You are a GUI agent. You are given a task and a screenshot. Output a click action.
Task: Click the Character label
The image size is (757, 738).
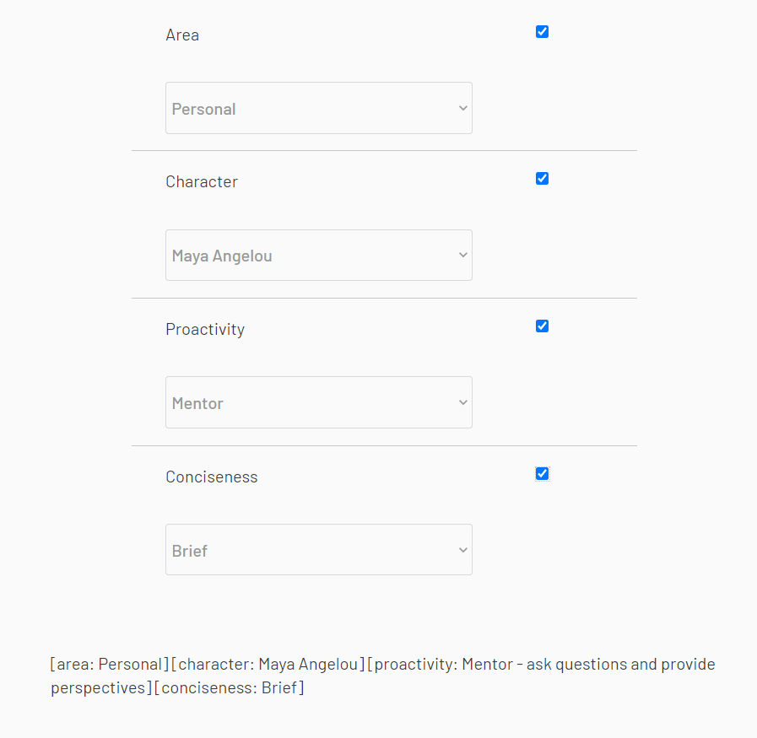tap(202, 182)
